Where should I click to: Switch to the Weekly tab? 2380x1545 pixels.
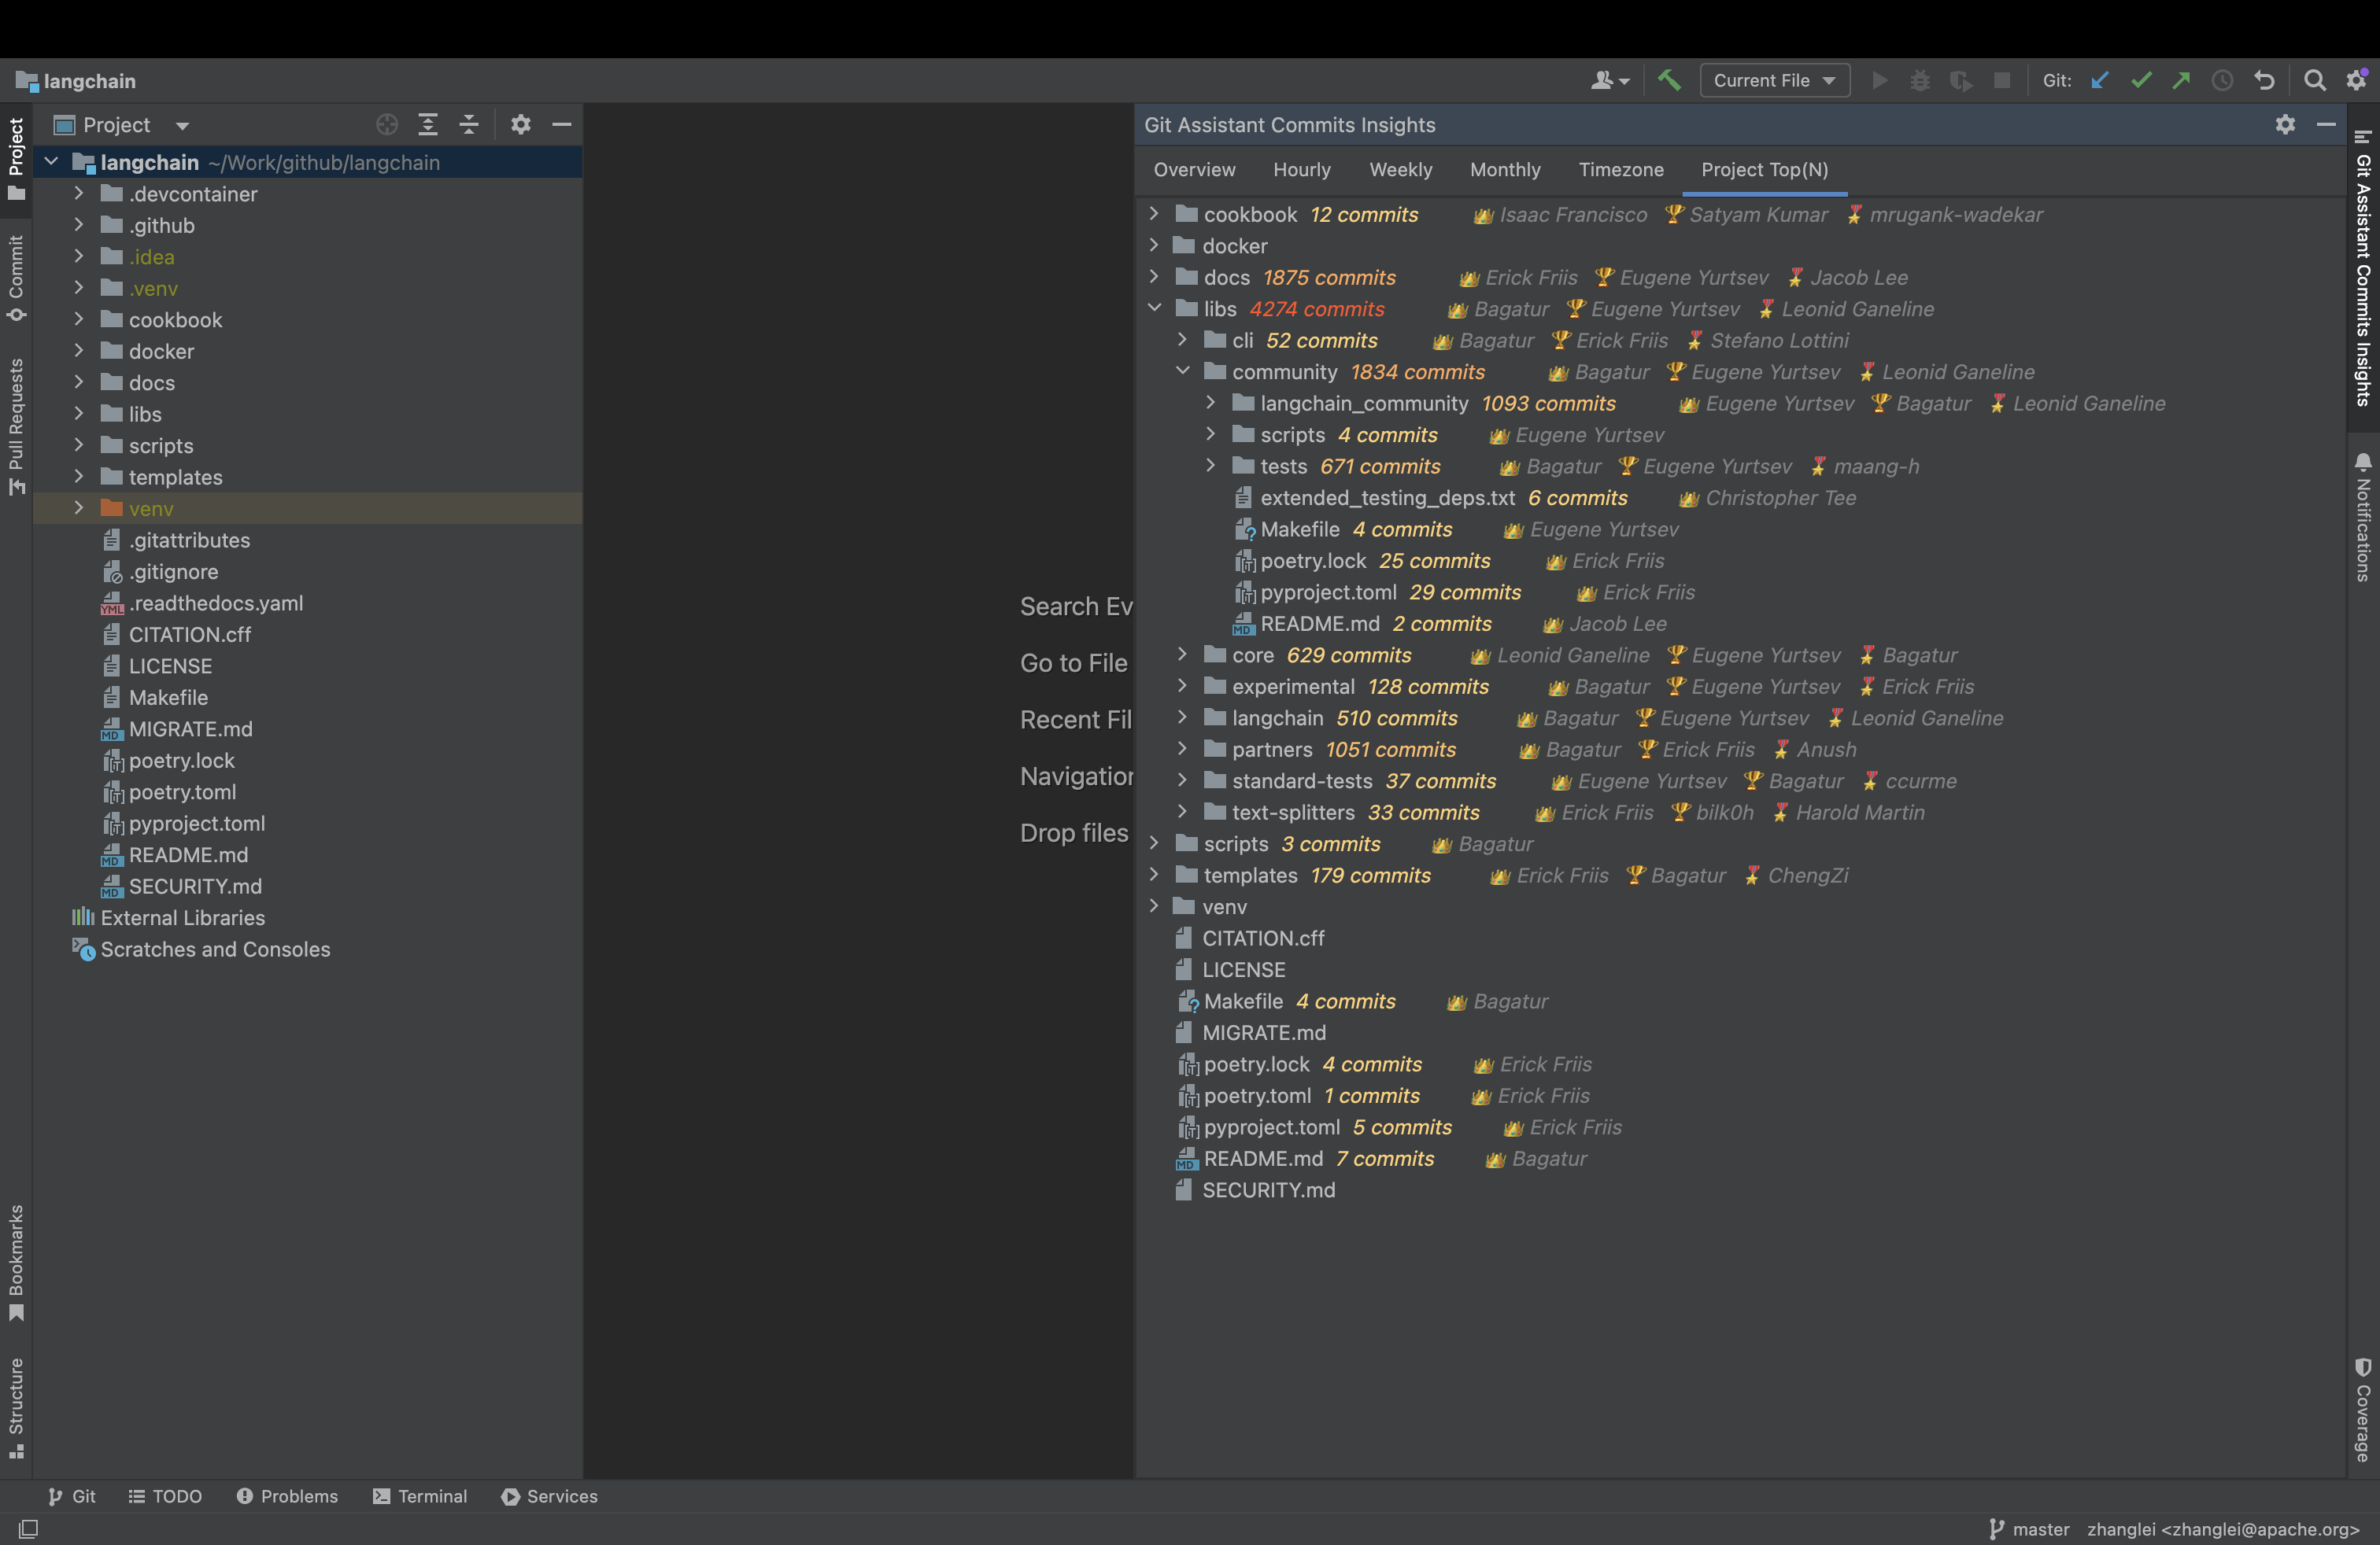tap(1400, 170)
